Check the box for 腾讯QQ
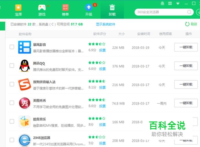Viewport: 200px width, 147px height. point(12,66)
